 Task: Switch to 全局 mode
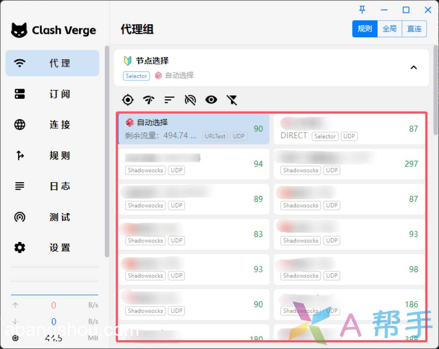(x=389, y=29)
